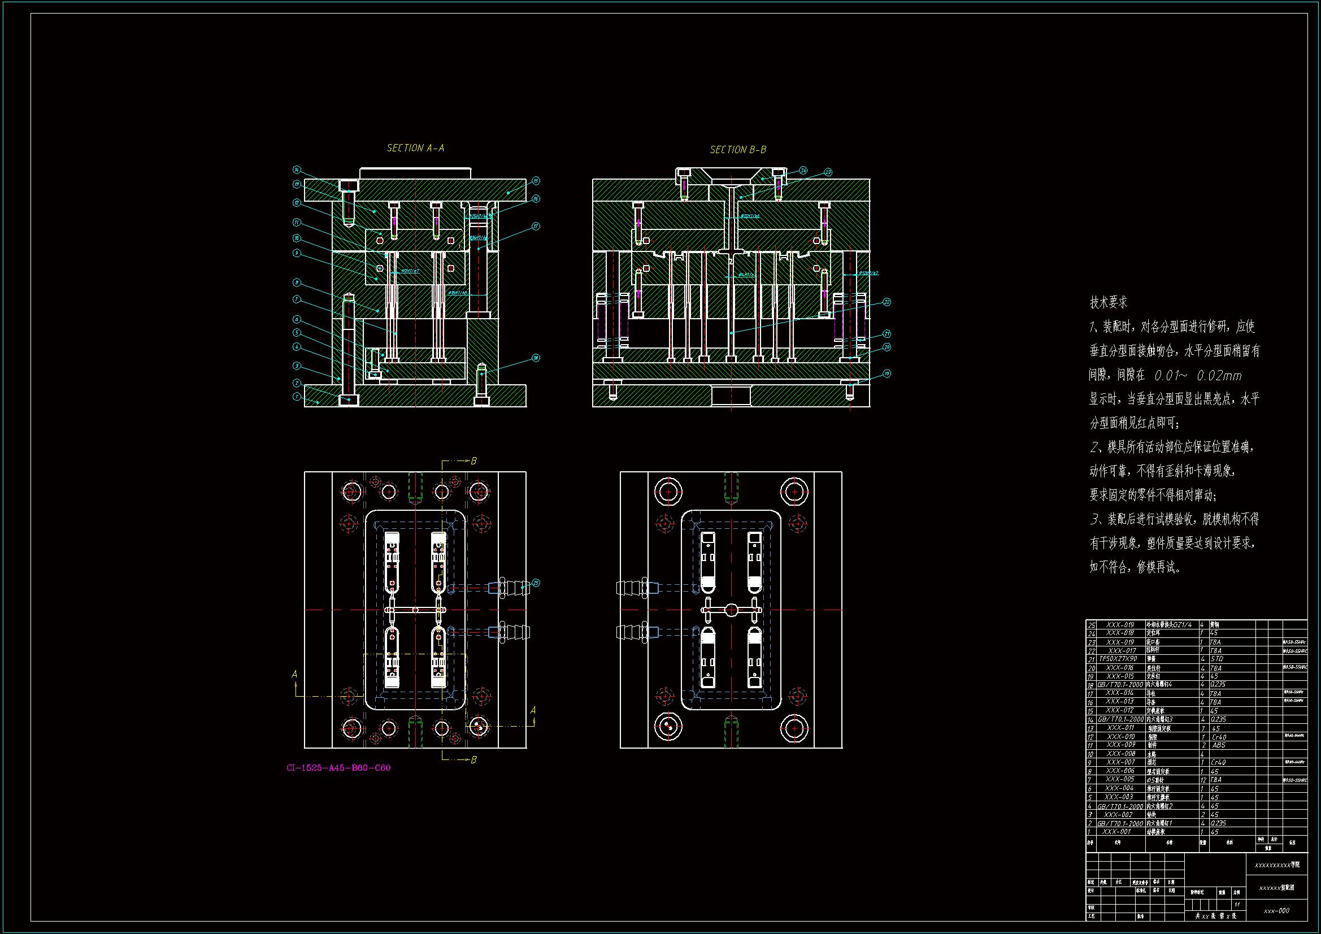Select the SECTION B-B title text
The image size is (1321, 934).
(x=737, y=150)
